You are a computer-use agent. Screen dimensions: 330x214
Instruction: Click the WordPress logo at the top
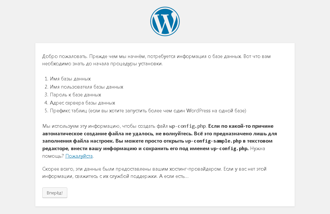[165, 22]
